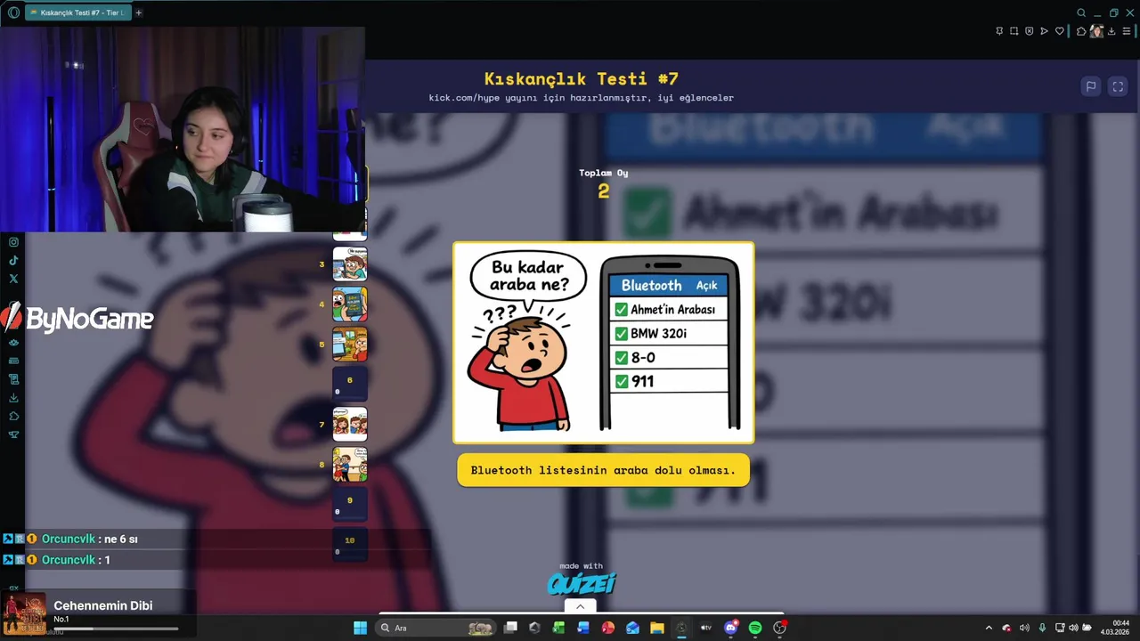Viewport: 1140px width, 641px height.
Task: Click the send arrow icon in toolbar
Action: click(1044, 31)
